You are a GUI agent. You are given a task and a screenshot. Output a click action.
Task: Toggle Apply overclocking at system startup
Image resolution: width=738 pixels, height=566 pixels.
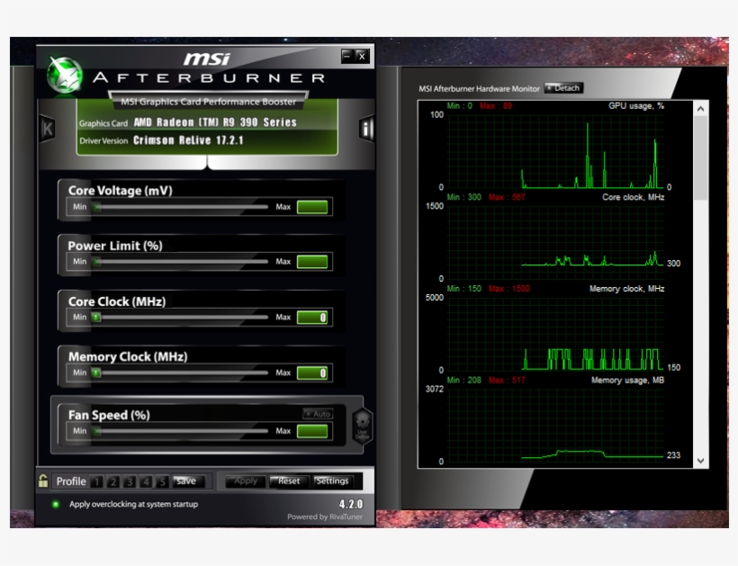[x=56, y=504]
